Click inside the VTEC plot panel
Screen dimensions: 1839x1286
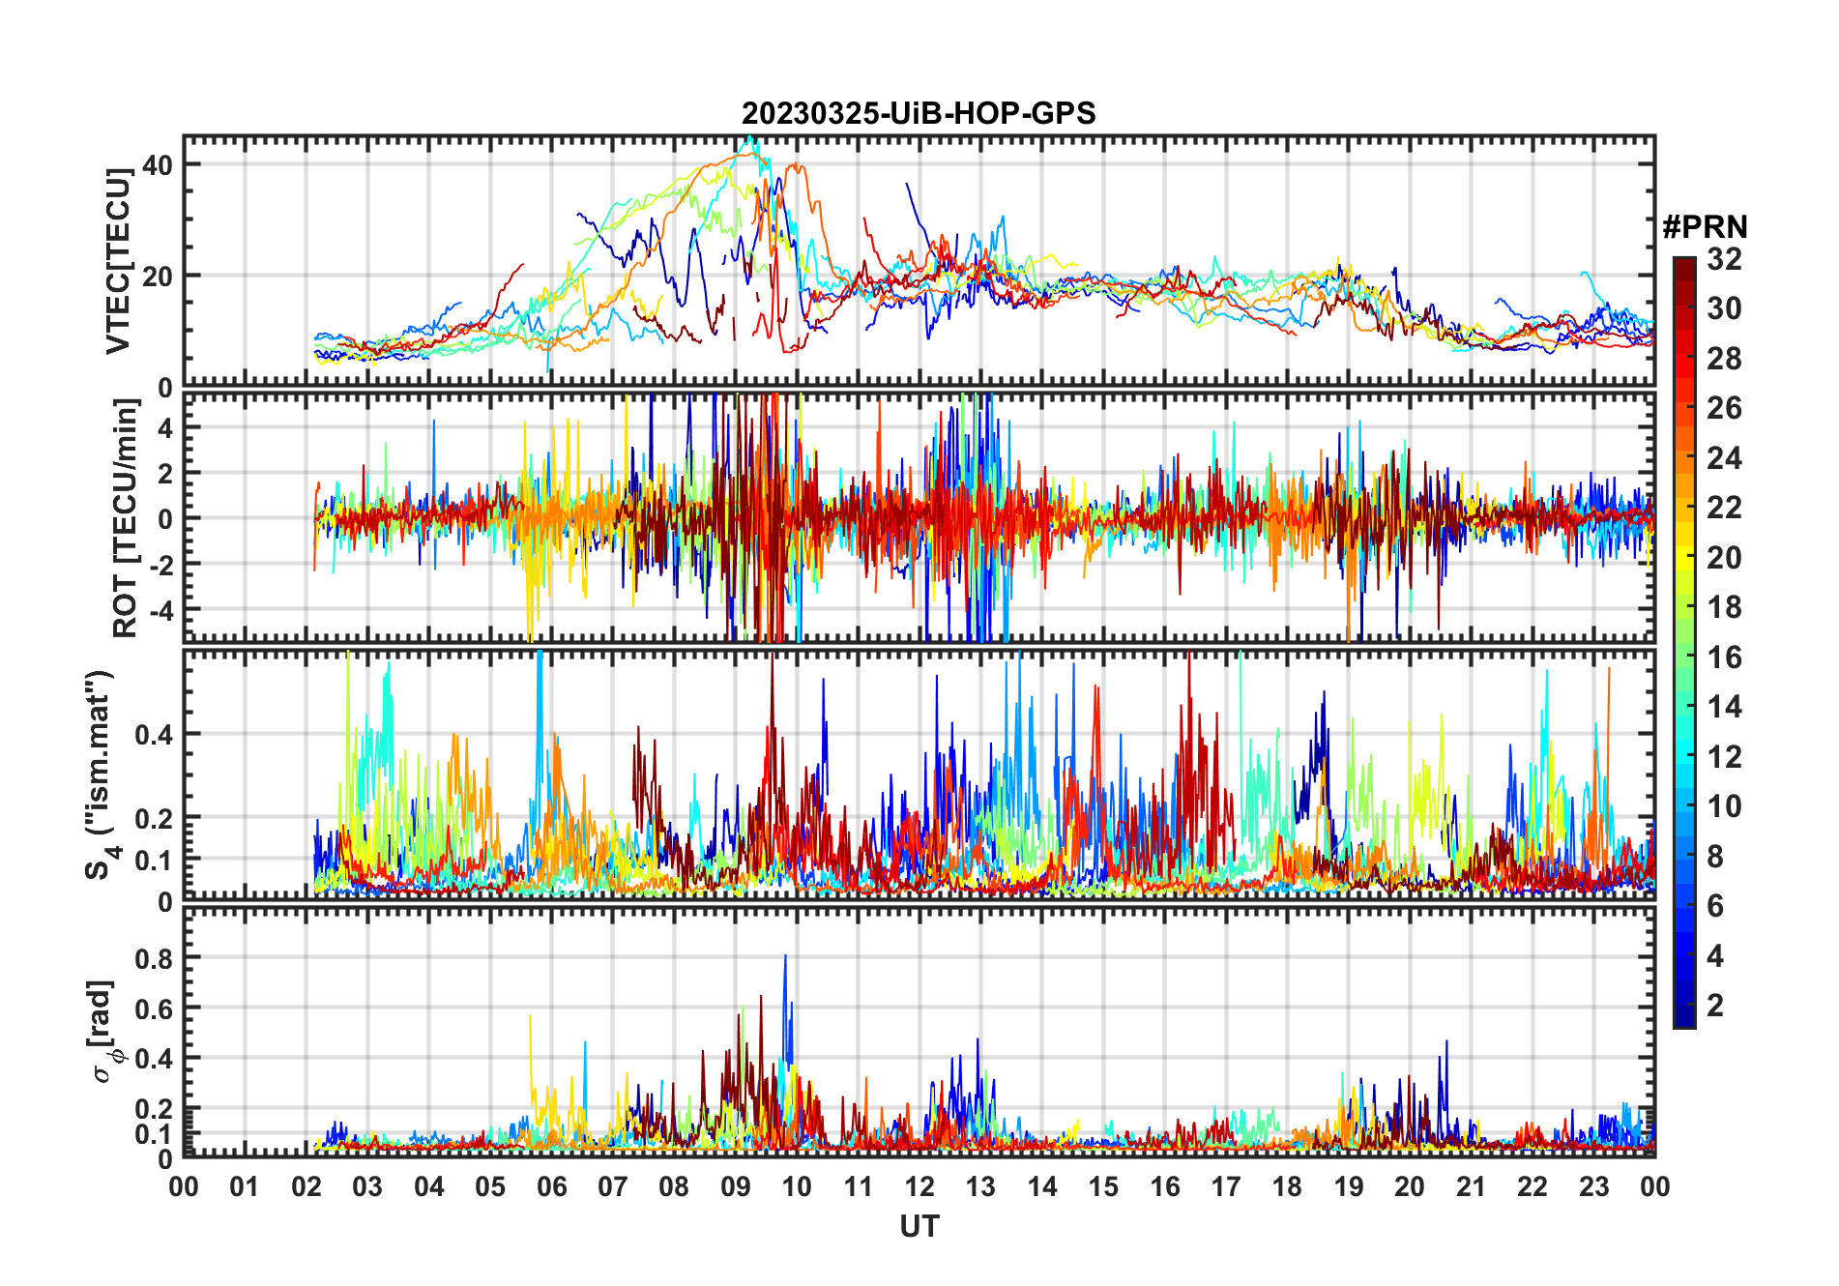click(x=919, y=261)
